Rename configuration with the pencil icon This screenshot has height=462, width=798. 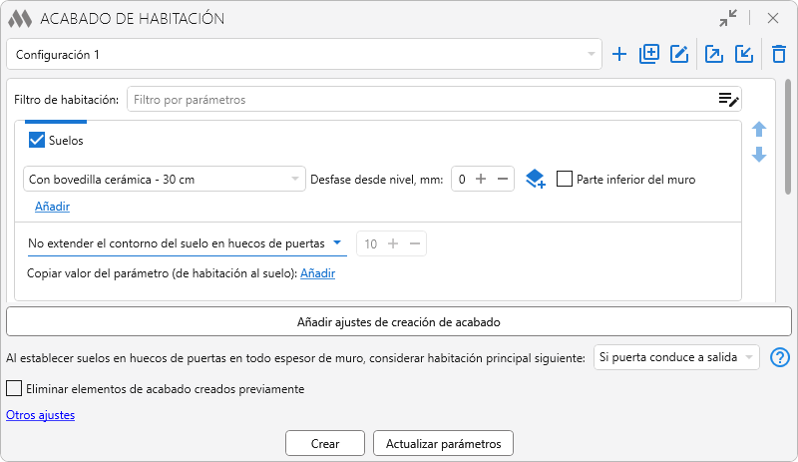pyautogui.click(x=680, y=55)
